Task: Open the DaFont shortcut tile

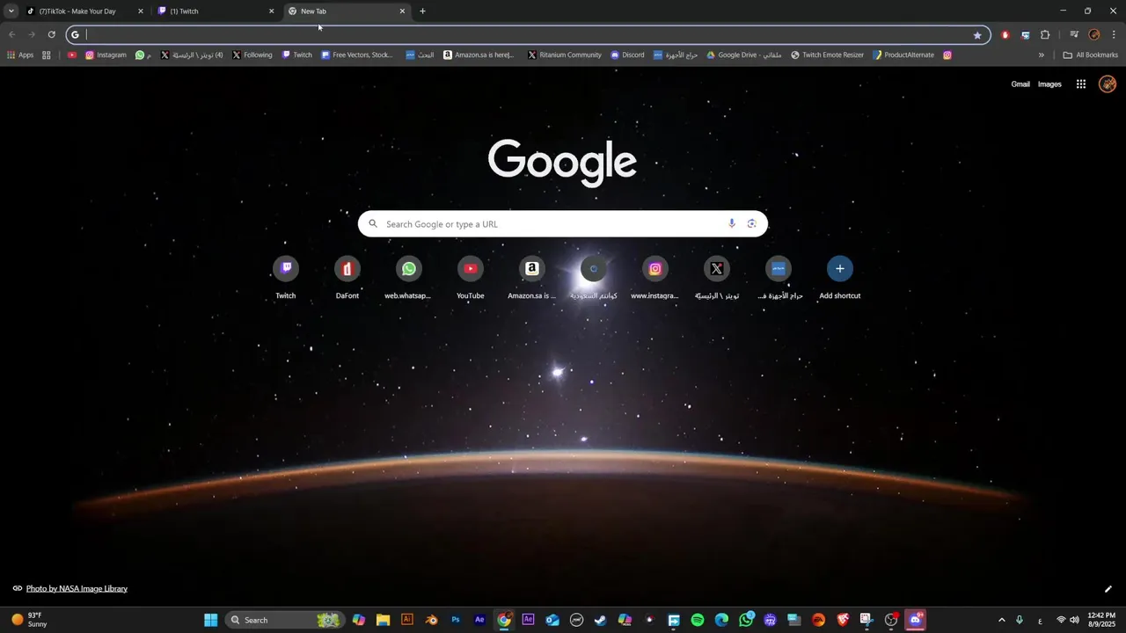Action: pos(347,279)
